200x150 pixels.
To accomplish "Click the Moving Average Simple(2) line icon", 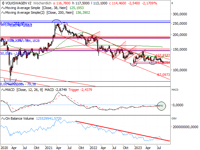I will [x=3, y=13].
